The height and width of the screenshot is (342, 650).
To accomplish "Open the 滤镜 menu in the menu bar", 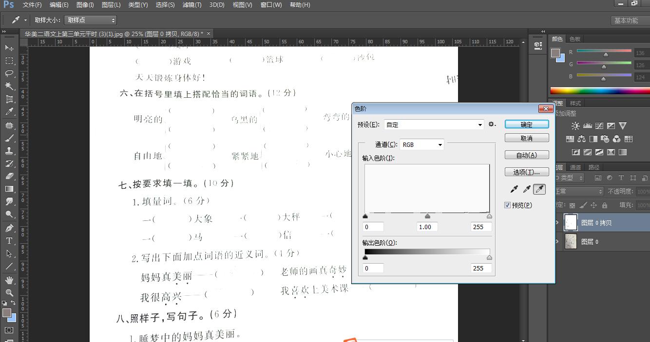I will (x=191, y=5).
